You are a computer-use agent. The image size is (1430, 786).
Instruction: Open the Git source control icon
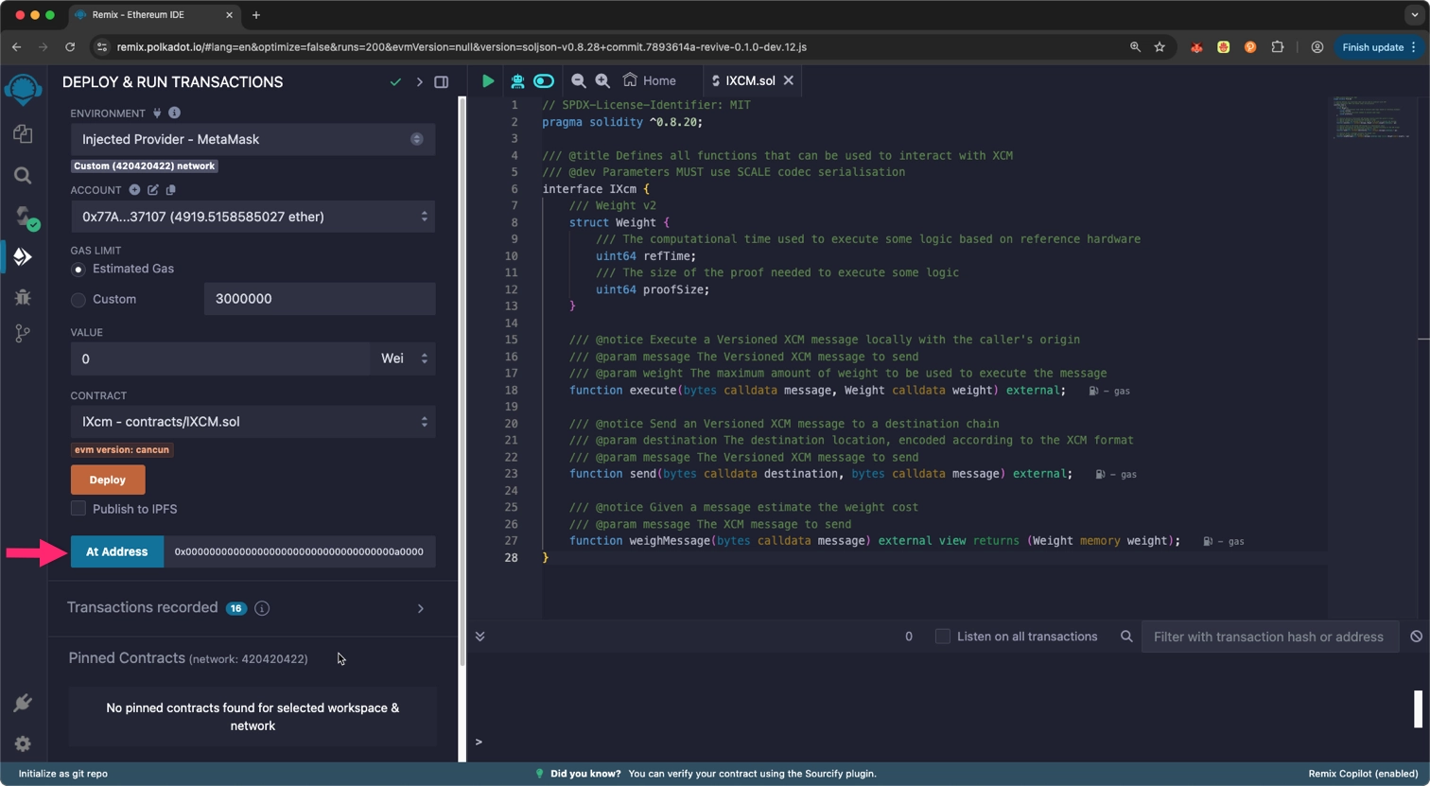(x=23, y=334)
